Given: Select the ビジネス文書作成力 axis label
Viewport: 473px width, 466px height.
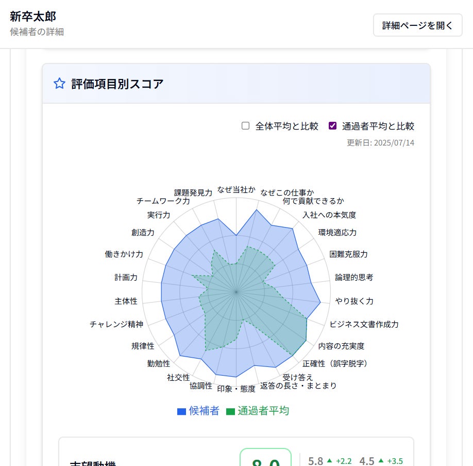Looking at the screenshot, I should pos(364,325).
